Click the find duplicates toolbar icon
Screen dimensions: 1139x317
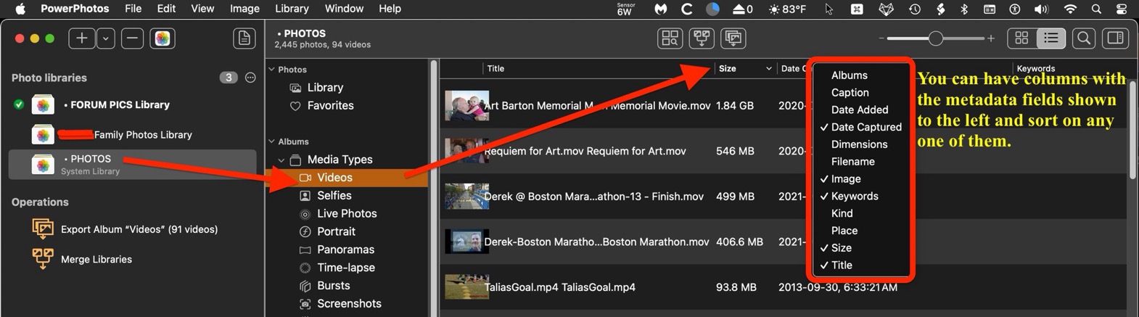coord(670,38)
